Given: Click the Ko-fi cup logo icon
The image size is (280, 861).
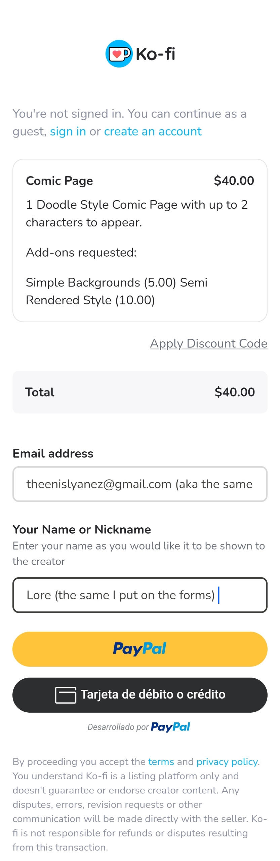Looking at the screenshot, I should pos(119,54).
